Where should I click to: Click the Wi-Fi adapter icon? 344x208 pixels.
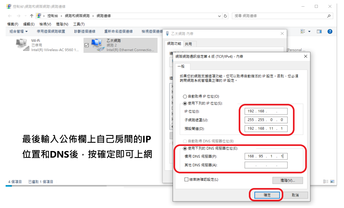[x=22, y=45]
